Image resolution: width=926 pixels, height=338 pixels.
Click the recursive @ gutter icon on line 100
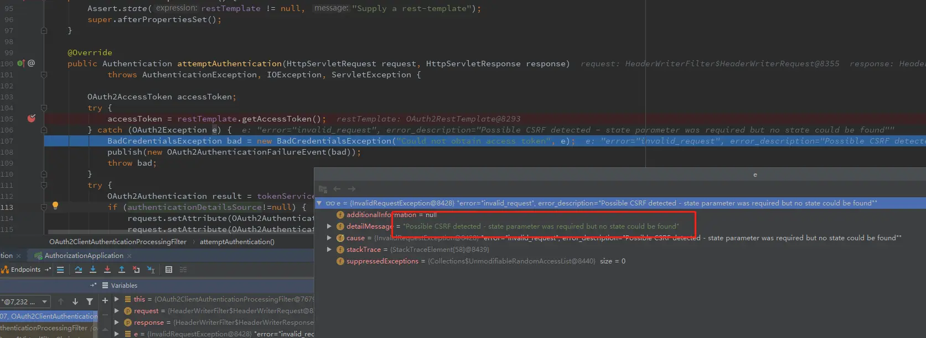(32, 64)
